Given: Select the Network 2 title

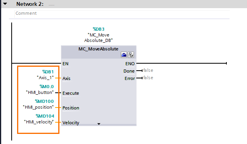Looking at the screenshot, I should point(30,4).
